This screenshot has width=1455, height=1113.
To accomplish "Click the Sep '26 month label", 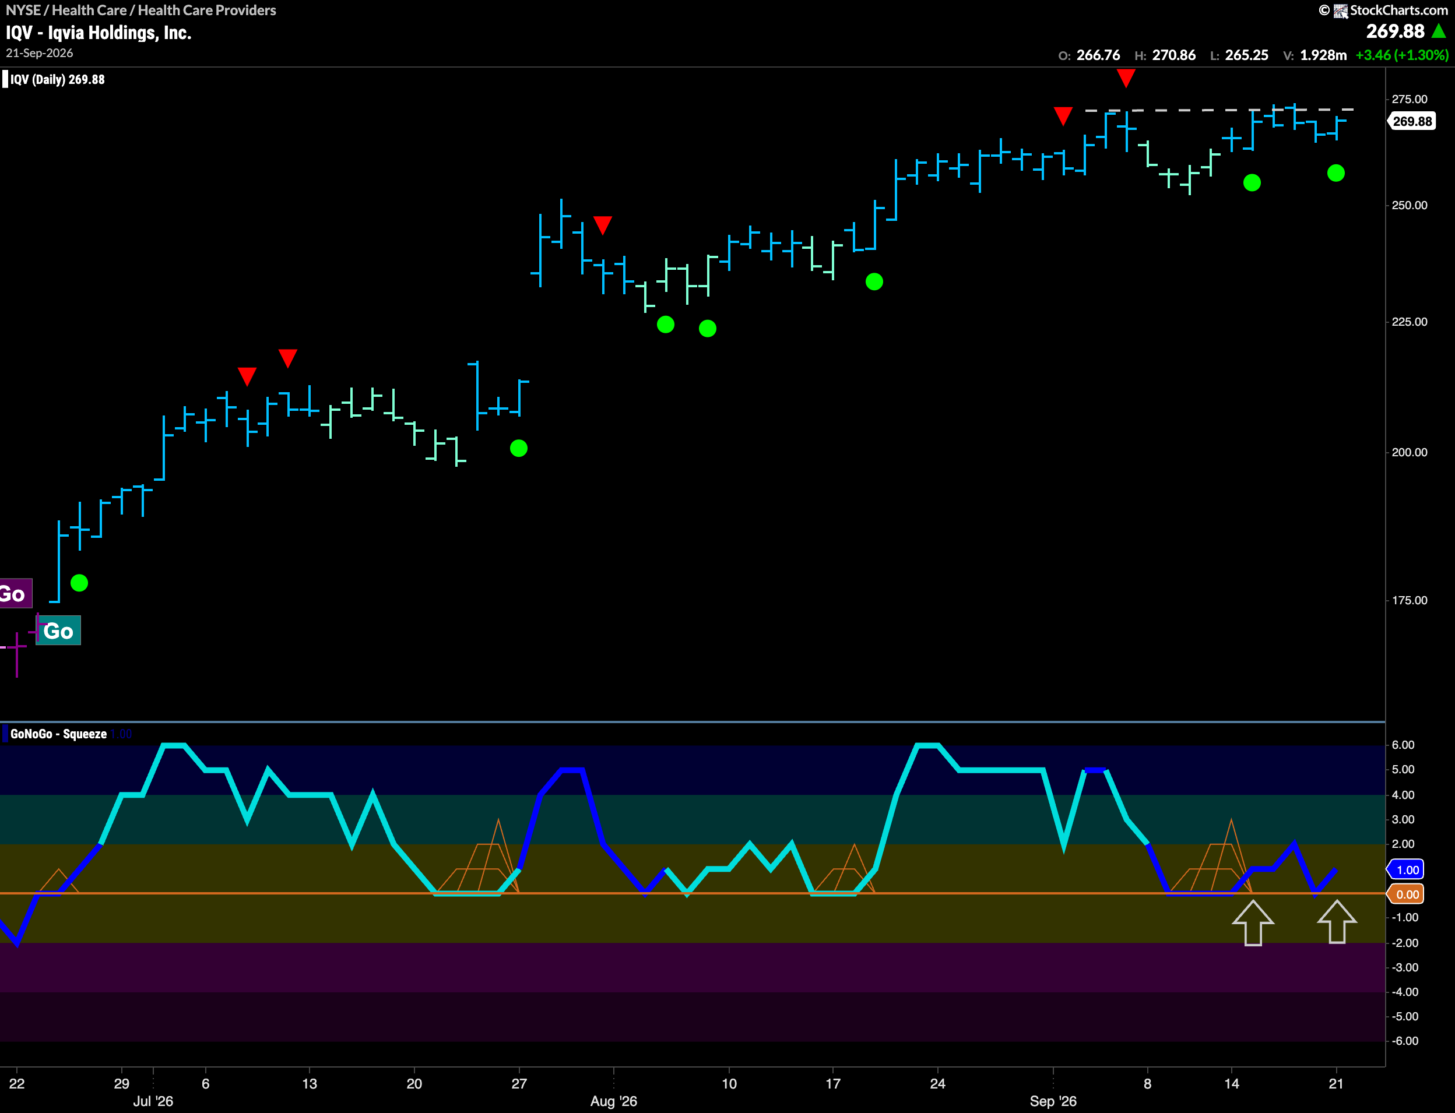I will pyautogui.click(x=1053, y=1101).
